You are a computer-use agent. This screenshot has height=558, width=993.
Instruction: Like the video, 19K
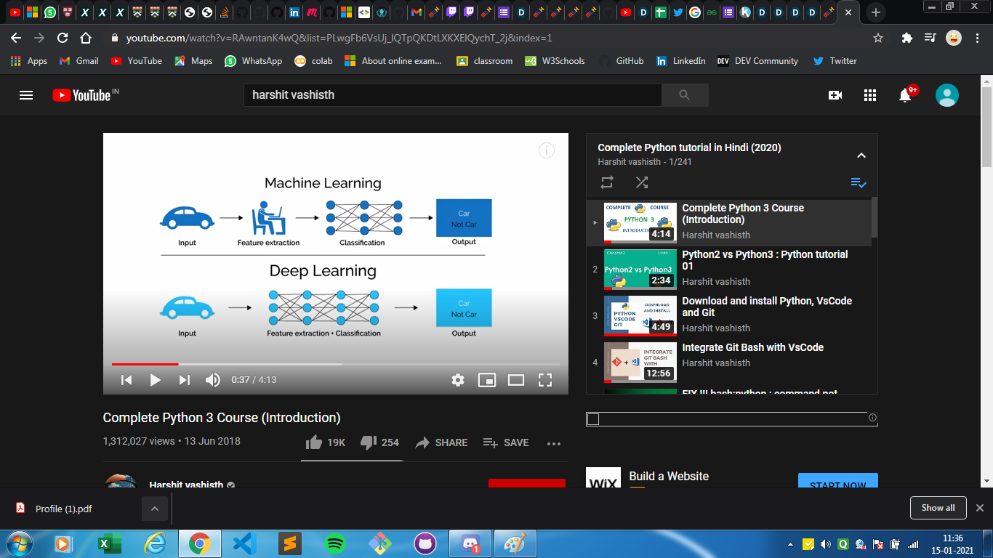(325, 442)
